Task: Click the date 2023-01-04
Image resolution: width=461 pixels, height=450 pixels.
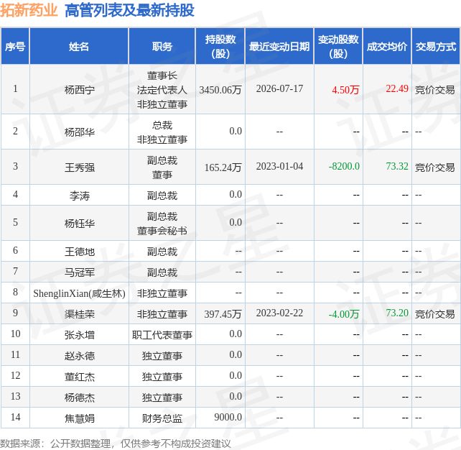Action: 279,166
